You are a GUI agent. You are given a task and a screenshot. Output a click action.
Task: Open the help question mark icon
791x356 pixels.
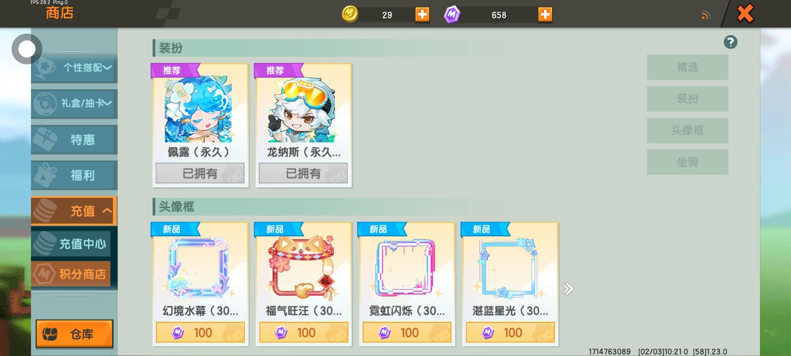(730, 42)
